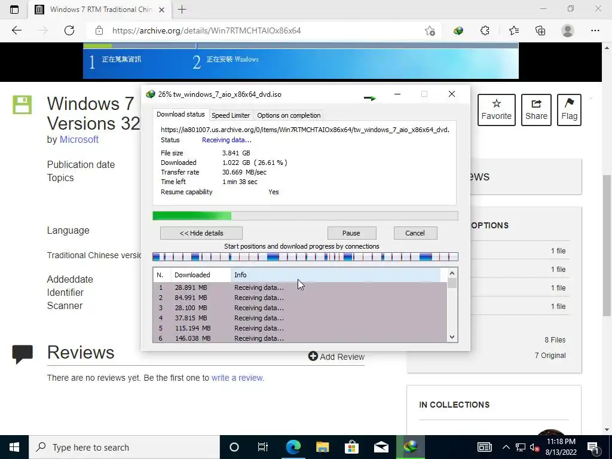612x459 pixels.
Task: Flag this archive item
Action: (569, 110)
